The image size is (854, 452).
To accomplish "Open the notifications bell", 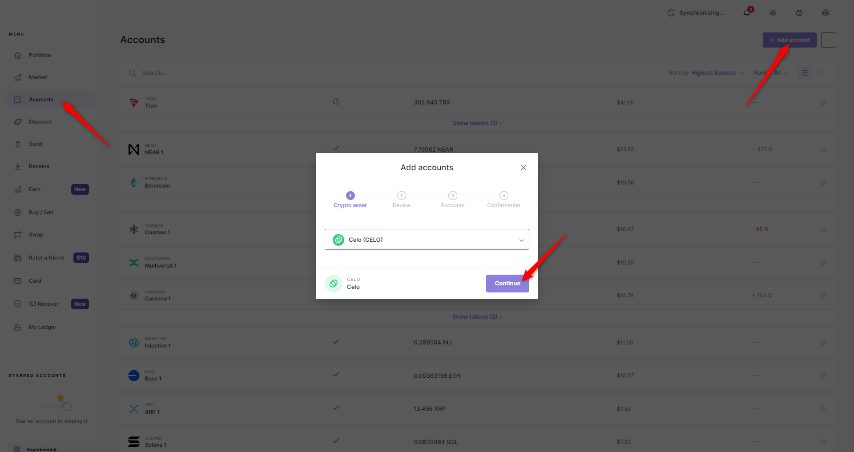I will [x=747, y=13].
